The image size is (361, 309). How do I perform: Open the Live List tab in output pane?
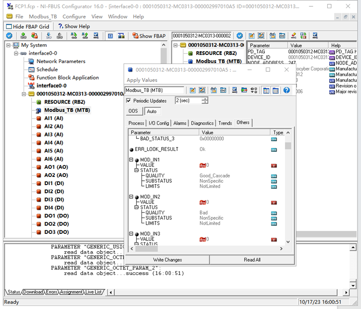click(x=93, y=292)
